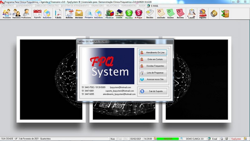This screenshot has height=141, width=250.
Task: Click the rightmost status bar icon
Action: click(x=246, y=138)
